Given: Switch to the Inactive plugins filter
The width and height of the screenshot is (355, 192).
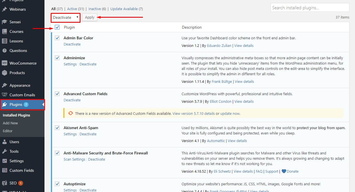Looking at the screenshot, I should point(95,9).
